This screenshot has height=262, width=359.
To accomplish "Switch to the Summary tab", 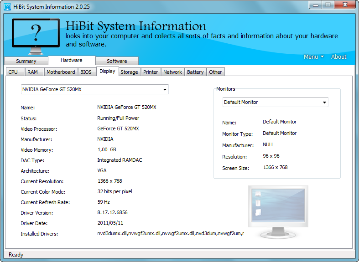I will [x=26, y=61].
